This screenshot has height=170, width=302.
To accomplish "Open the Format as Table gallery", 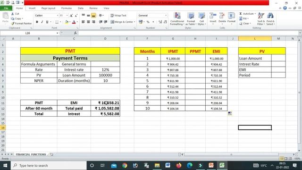I will pos(191,19).
